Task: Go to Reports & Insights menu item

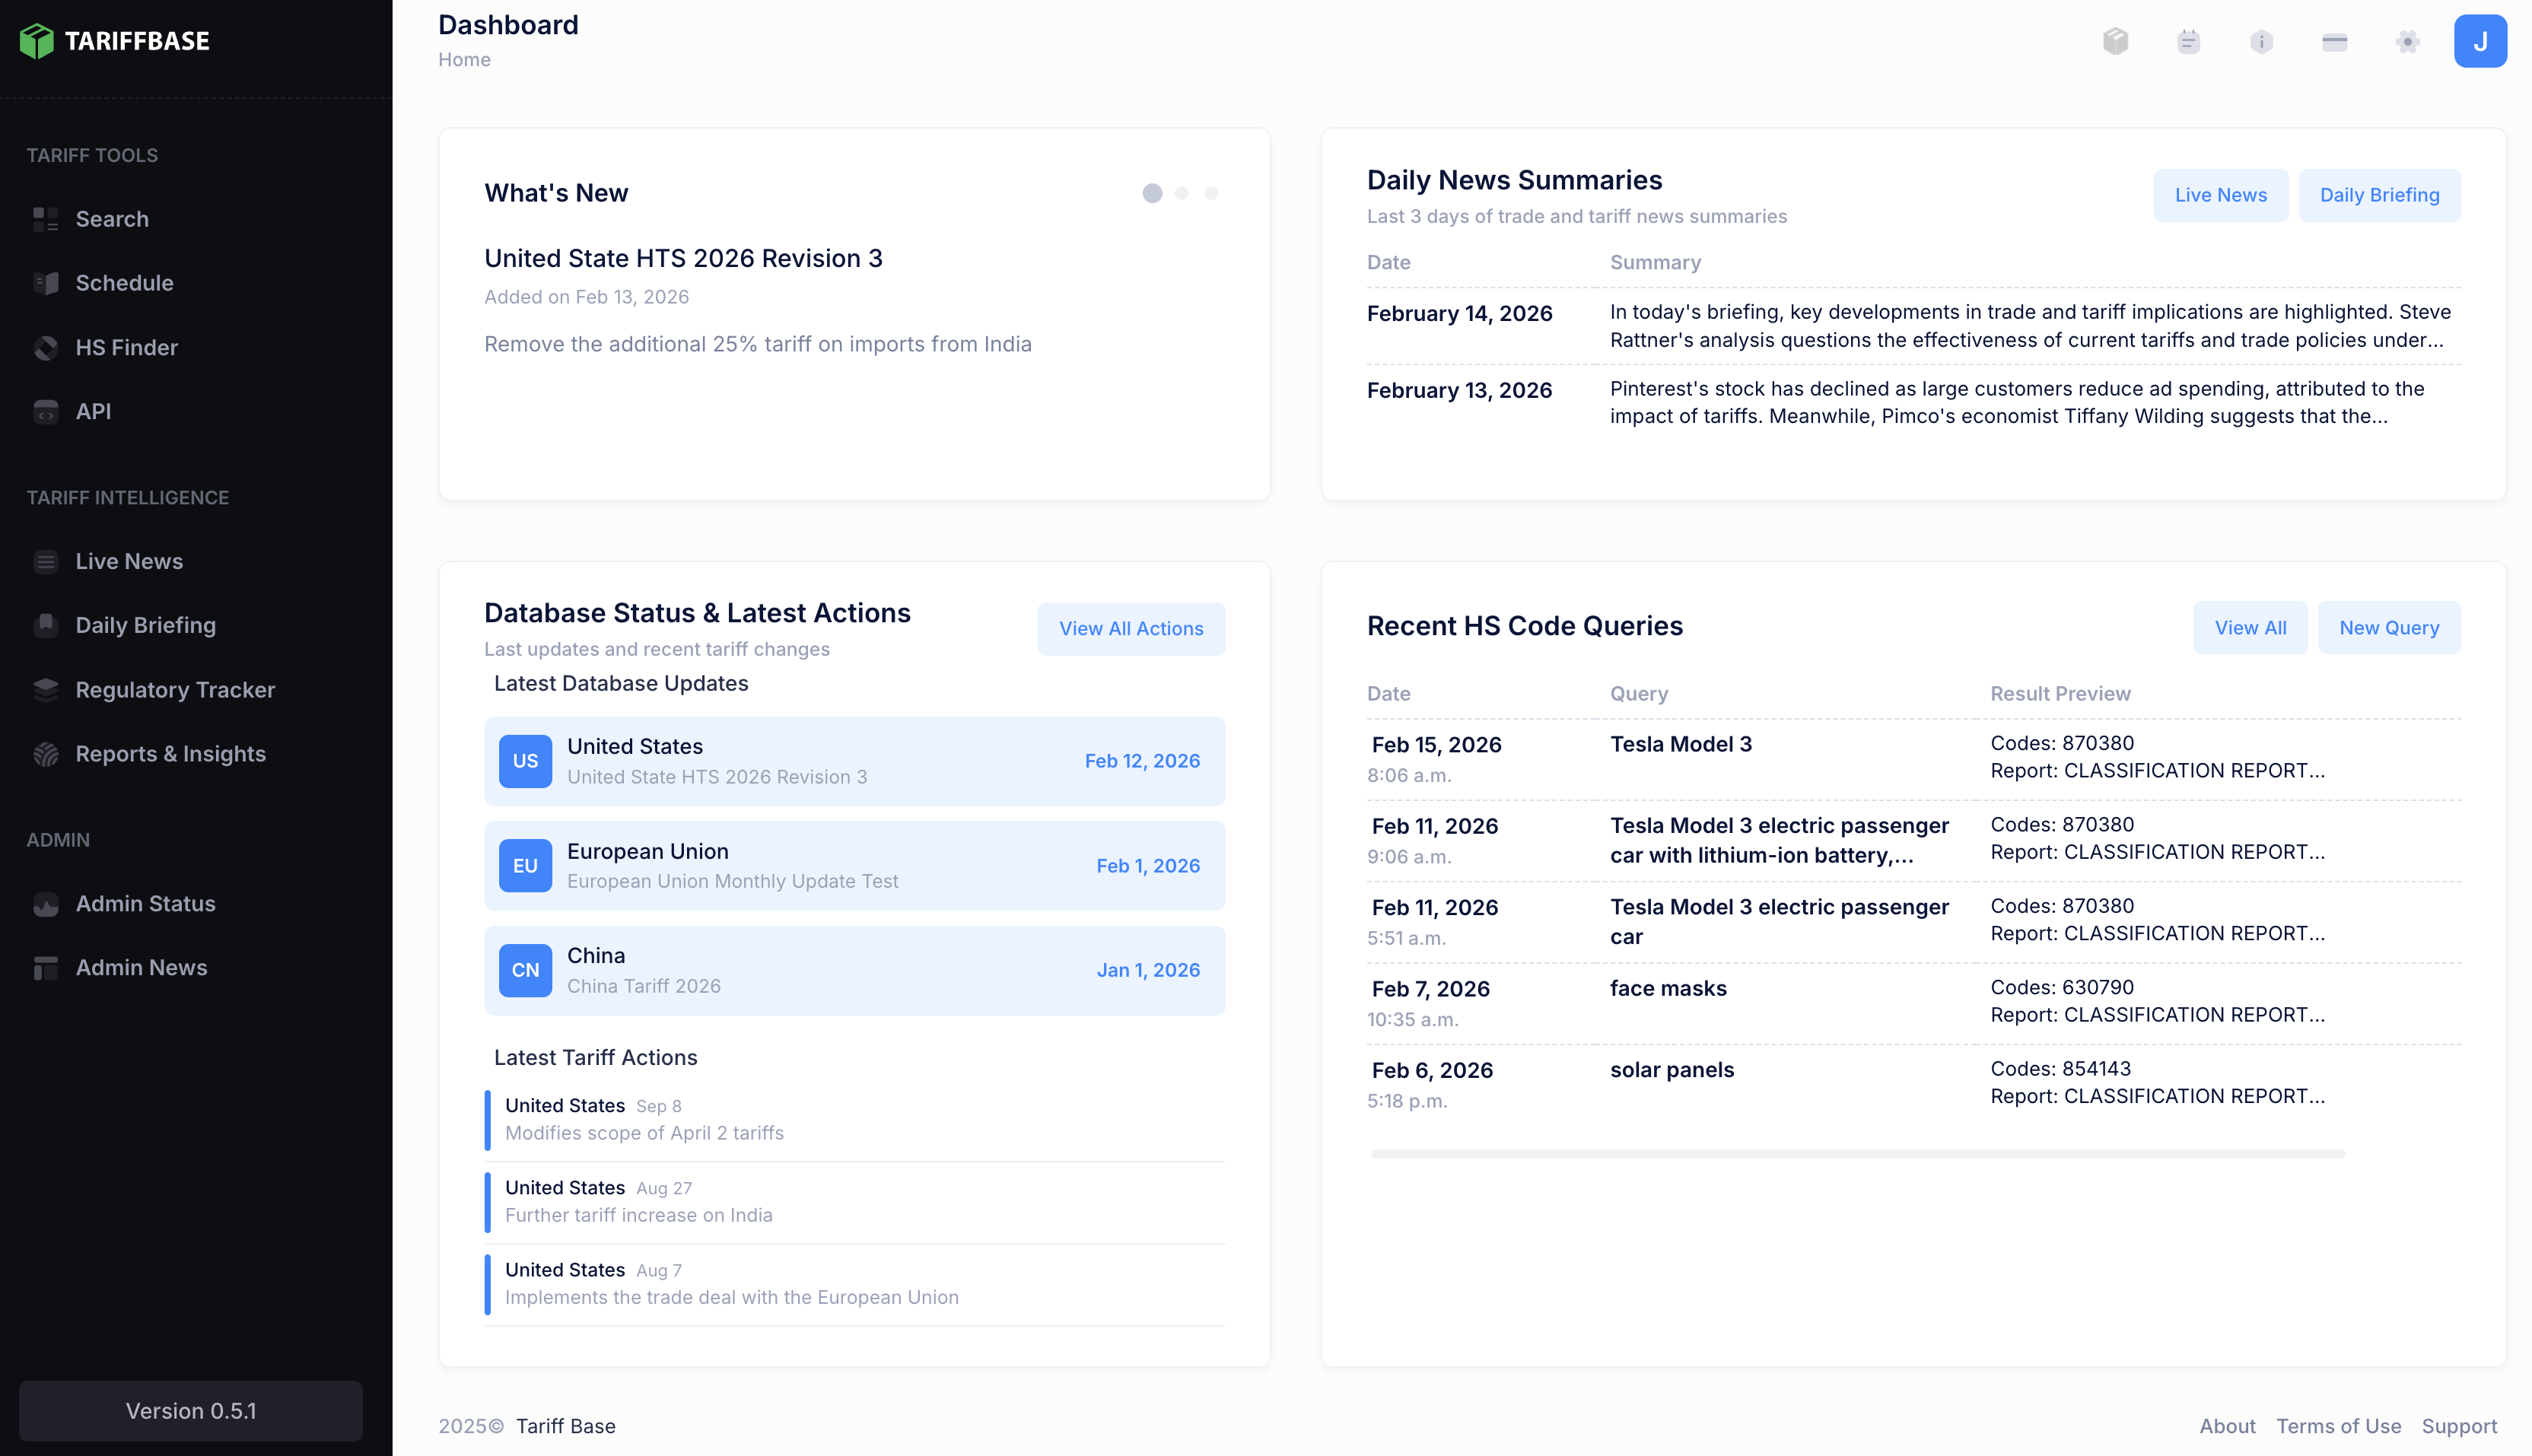Action: click(x=170, y=754)
